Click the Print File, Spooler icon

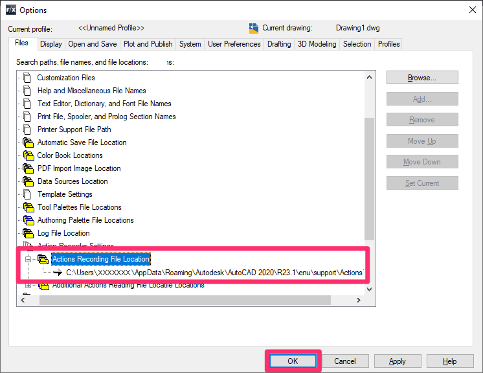coord(27,117)
